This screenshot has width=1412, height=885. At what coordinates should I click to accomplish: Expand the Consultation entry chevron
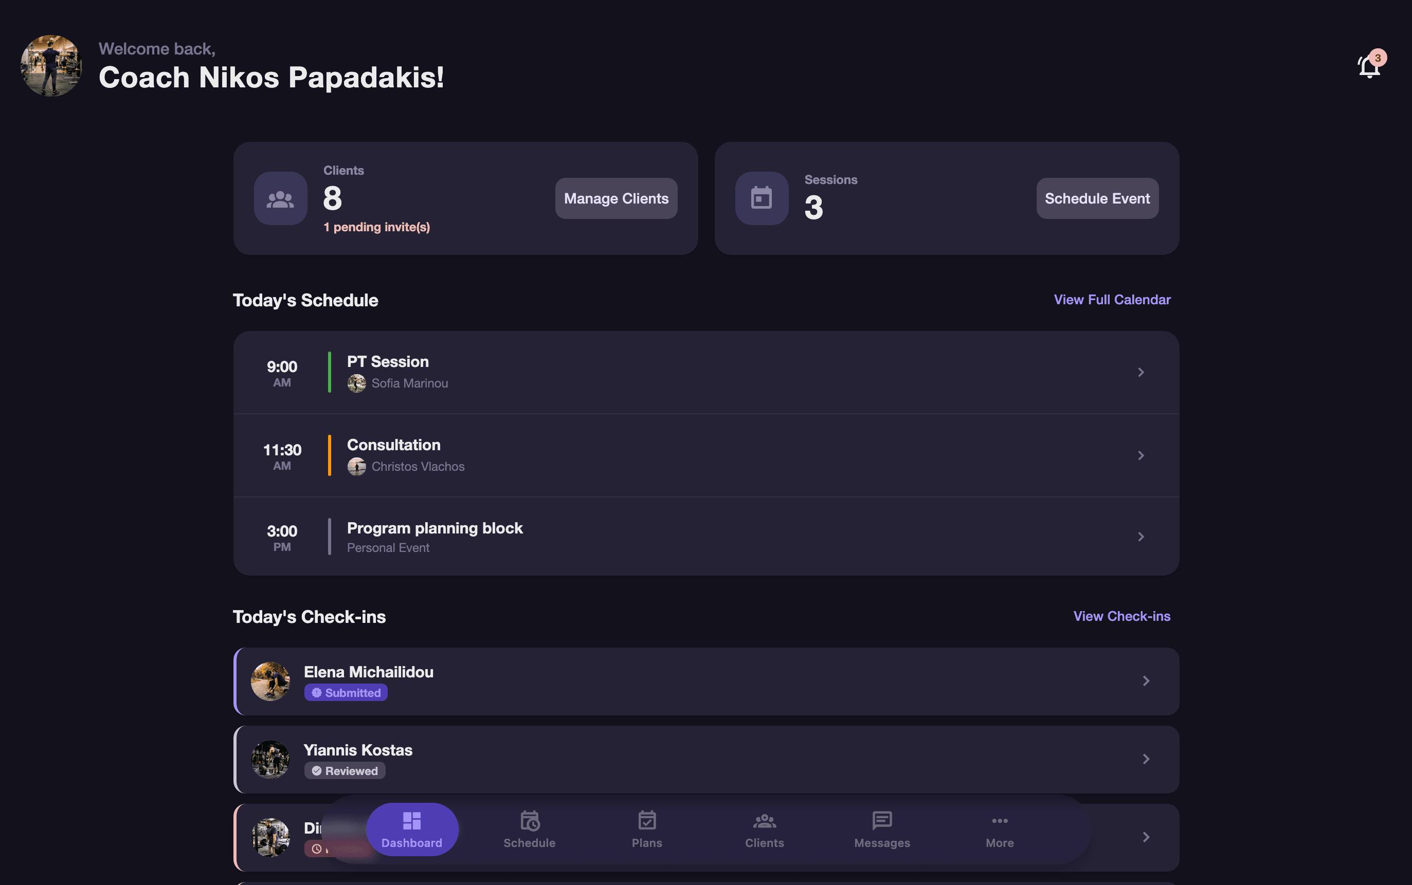click(1141, 455)
